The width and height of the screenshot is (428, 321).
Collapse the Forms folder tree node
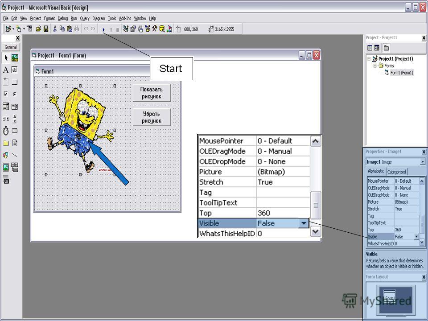point(375,66)
